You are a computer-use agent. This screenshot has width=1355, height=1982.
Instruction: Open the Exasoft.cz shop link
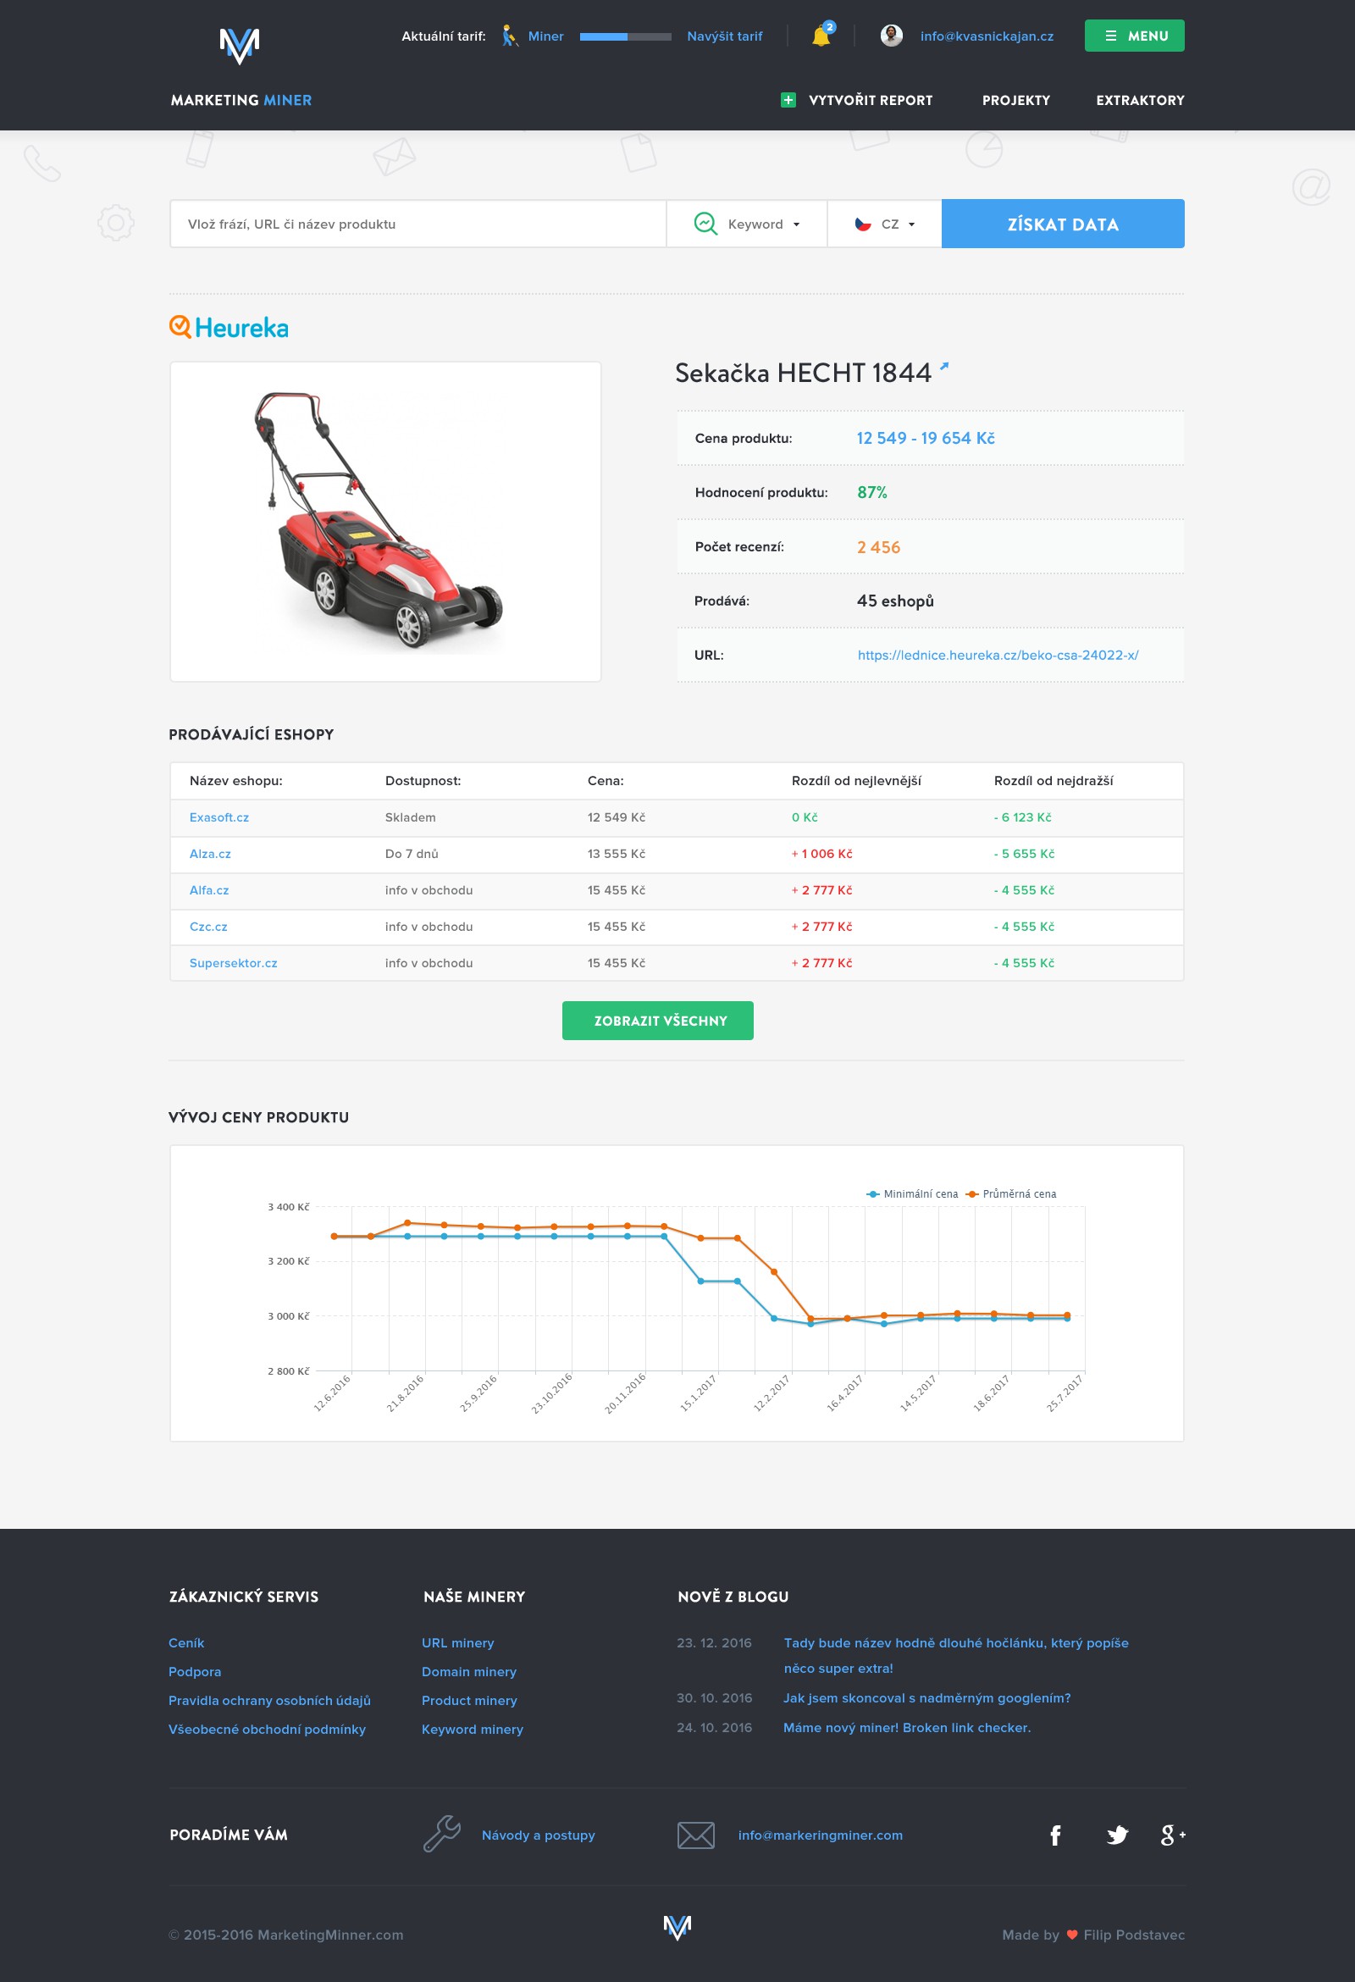[x=219, y=817]
